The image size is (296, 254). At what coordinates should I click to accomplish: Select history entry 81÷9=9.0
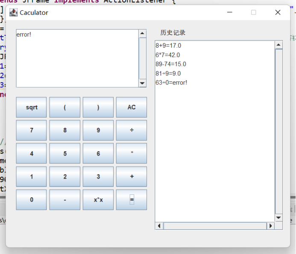[x=168, y=73]
